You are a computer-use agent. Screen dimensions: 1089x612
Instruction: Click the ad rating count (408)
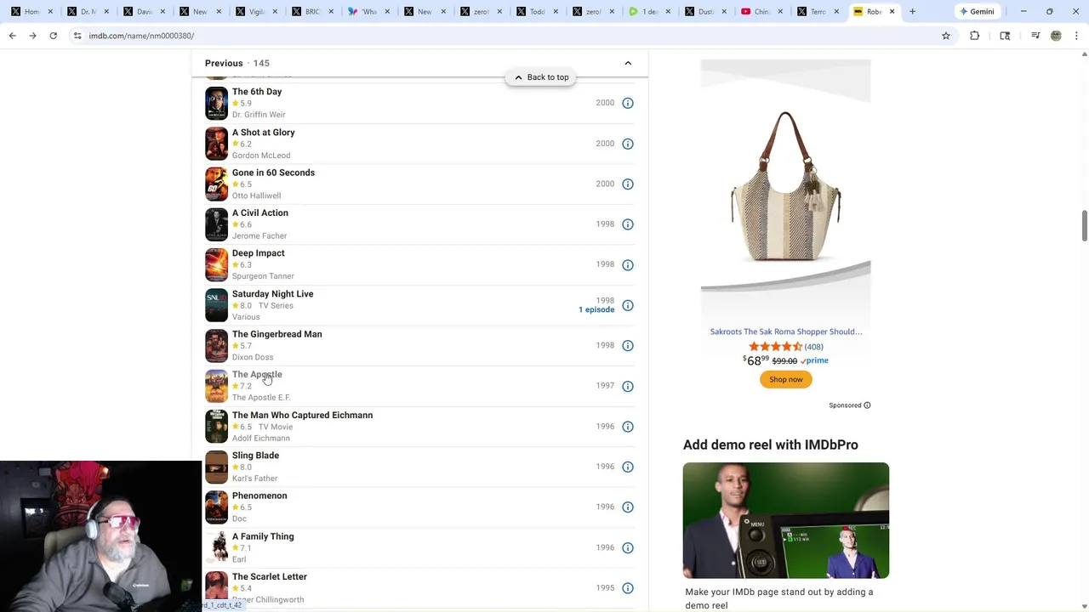tap(813, 347)
